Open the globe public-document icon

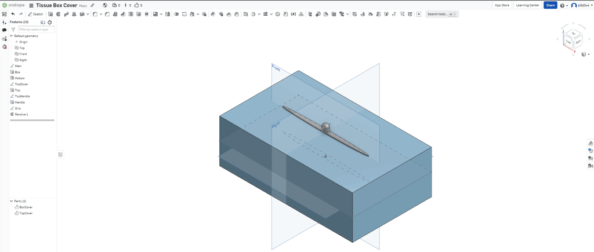[105, 5]
